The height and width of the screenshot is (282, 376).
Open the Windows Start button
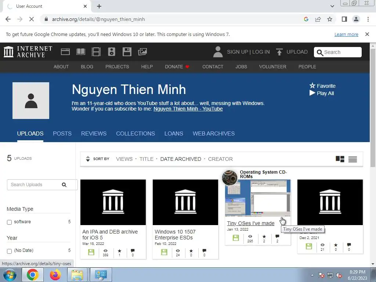click(10, 275)
